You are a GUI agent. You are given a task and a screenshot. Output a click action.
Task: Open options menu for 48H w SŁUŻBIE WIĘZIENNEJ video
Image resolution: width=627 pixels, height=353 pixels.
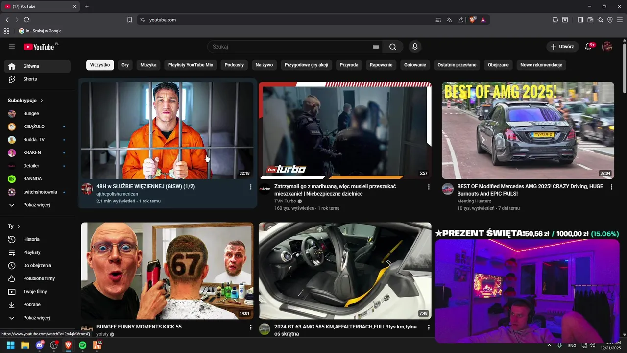[x=251, y=187]
